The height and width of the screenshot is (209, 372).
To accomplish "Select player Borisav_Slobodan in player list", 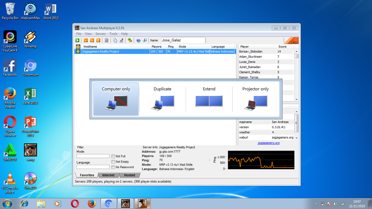I will point(266,51).
